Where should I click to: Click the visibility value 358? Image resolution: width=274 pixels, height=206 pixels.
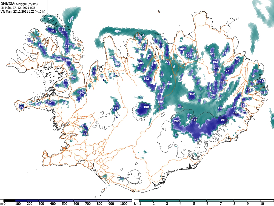click(x=161, y=75)
